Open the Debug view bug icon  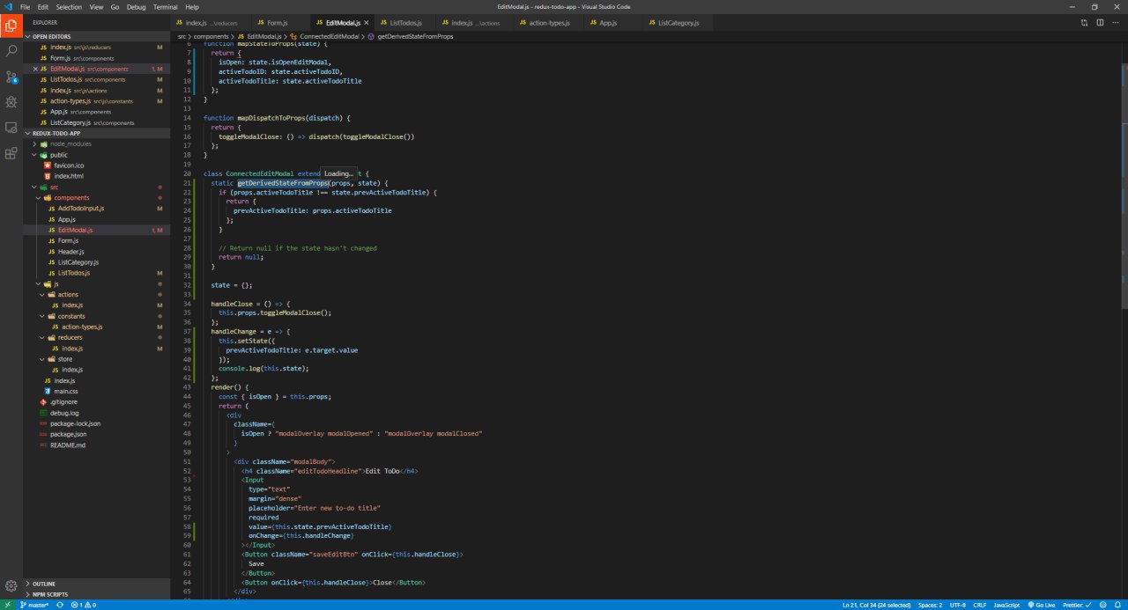coord(11,102)
